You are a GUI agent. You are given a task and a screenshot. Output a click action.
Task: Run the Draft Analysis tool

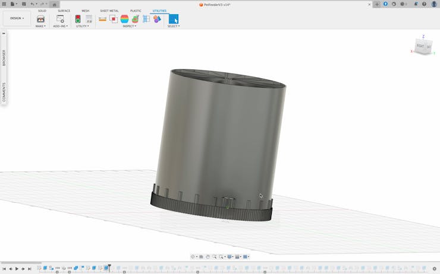click(135, 19)
